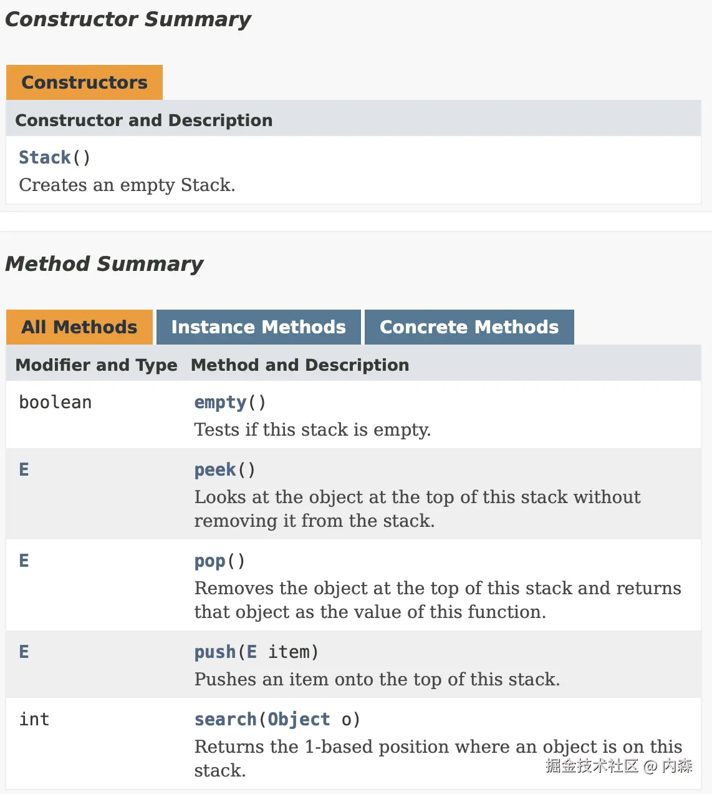
Task: Open the Object parameter type link
Action: tap(299, 720)
